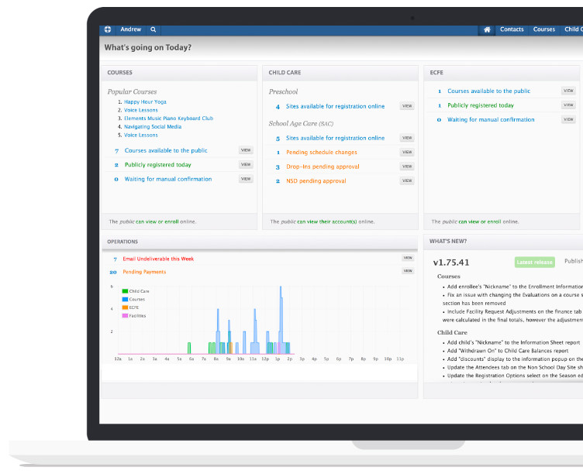Click Pending schedule changes link
Image resolution: width=583 pixels, height=474 pixels.
pos(322,153)
